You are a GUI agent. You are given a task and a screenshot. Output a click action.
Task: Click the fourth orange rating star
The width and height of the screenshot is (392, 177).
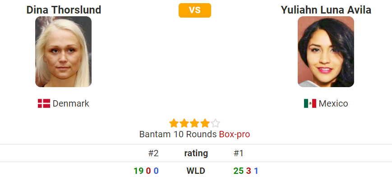(x=205, y=123)
